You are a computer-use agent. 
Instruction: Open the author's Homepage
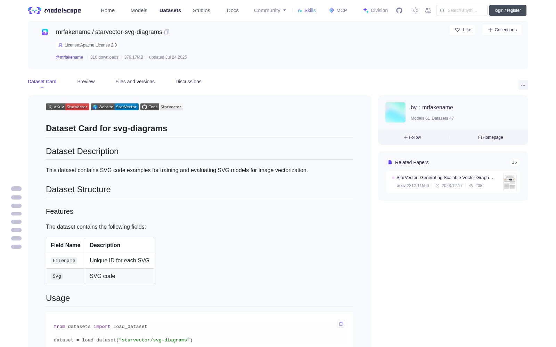click(x=490, y=137)
